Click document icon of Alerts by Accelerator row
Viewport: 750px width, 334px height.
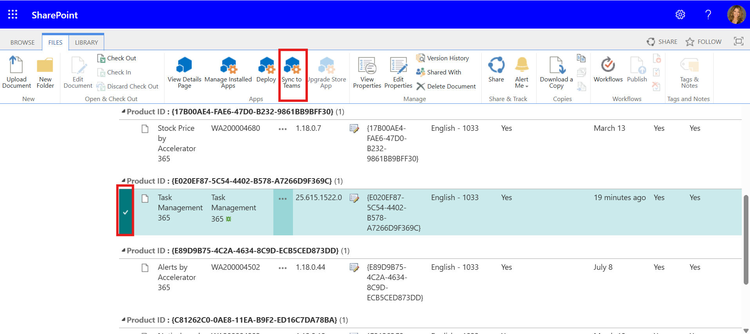coord(145,268)
